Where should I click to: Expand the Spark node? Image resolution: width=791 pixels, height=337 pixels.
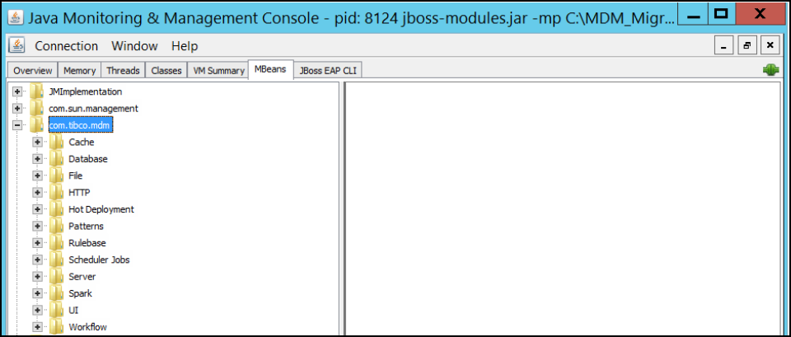(37, 293)
